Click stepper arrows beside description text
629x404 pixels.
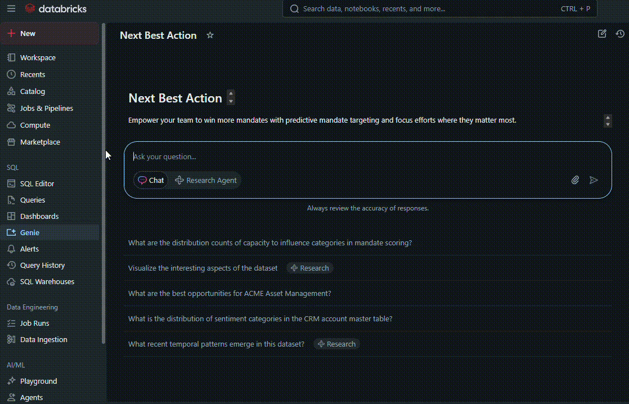pyautogui.click(x=608, y=120)
